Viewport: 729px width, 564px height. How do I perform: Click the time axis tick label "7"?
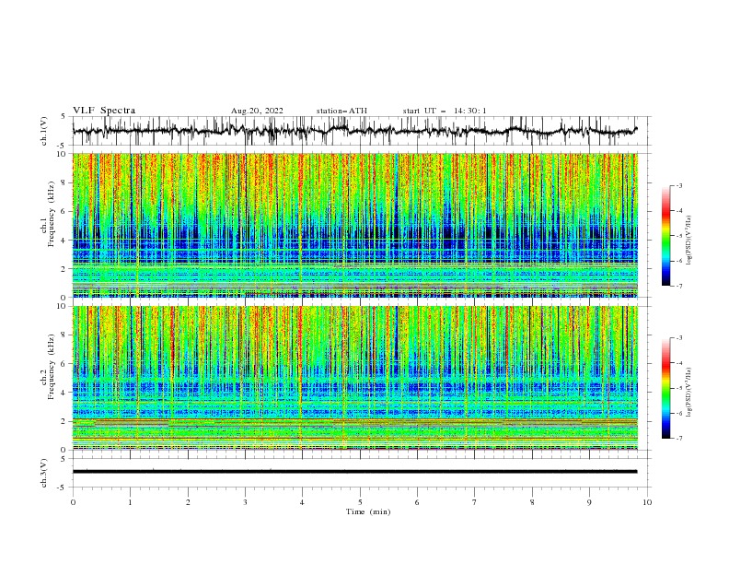[475, 502]
